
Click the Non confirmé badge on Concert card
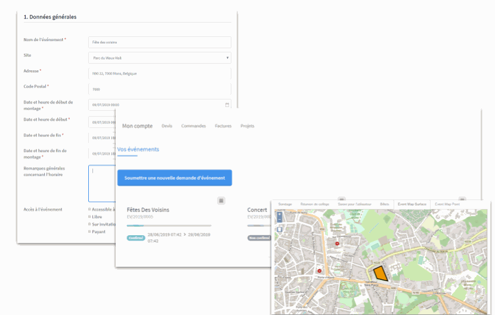point(259,238)
